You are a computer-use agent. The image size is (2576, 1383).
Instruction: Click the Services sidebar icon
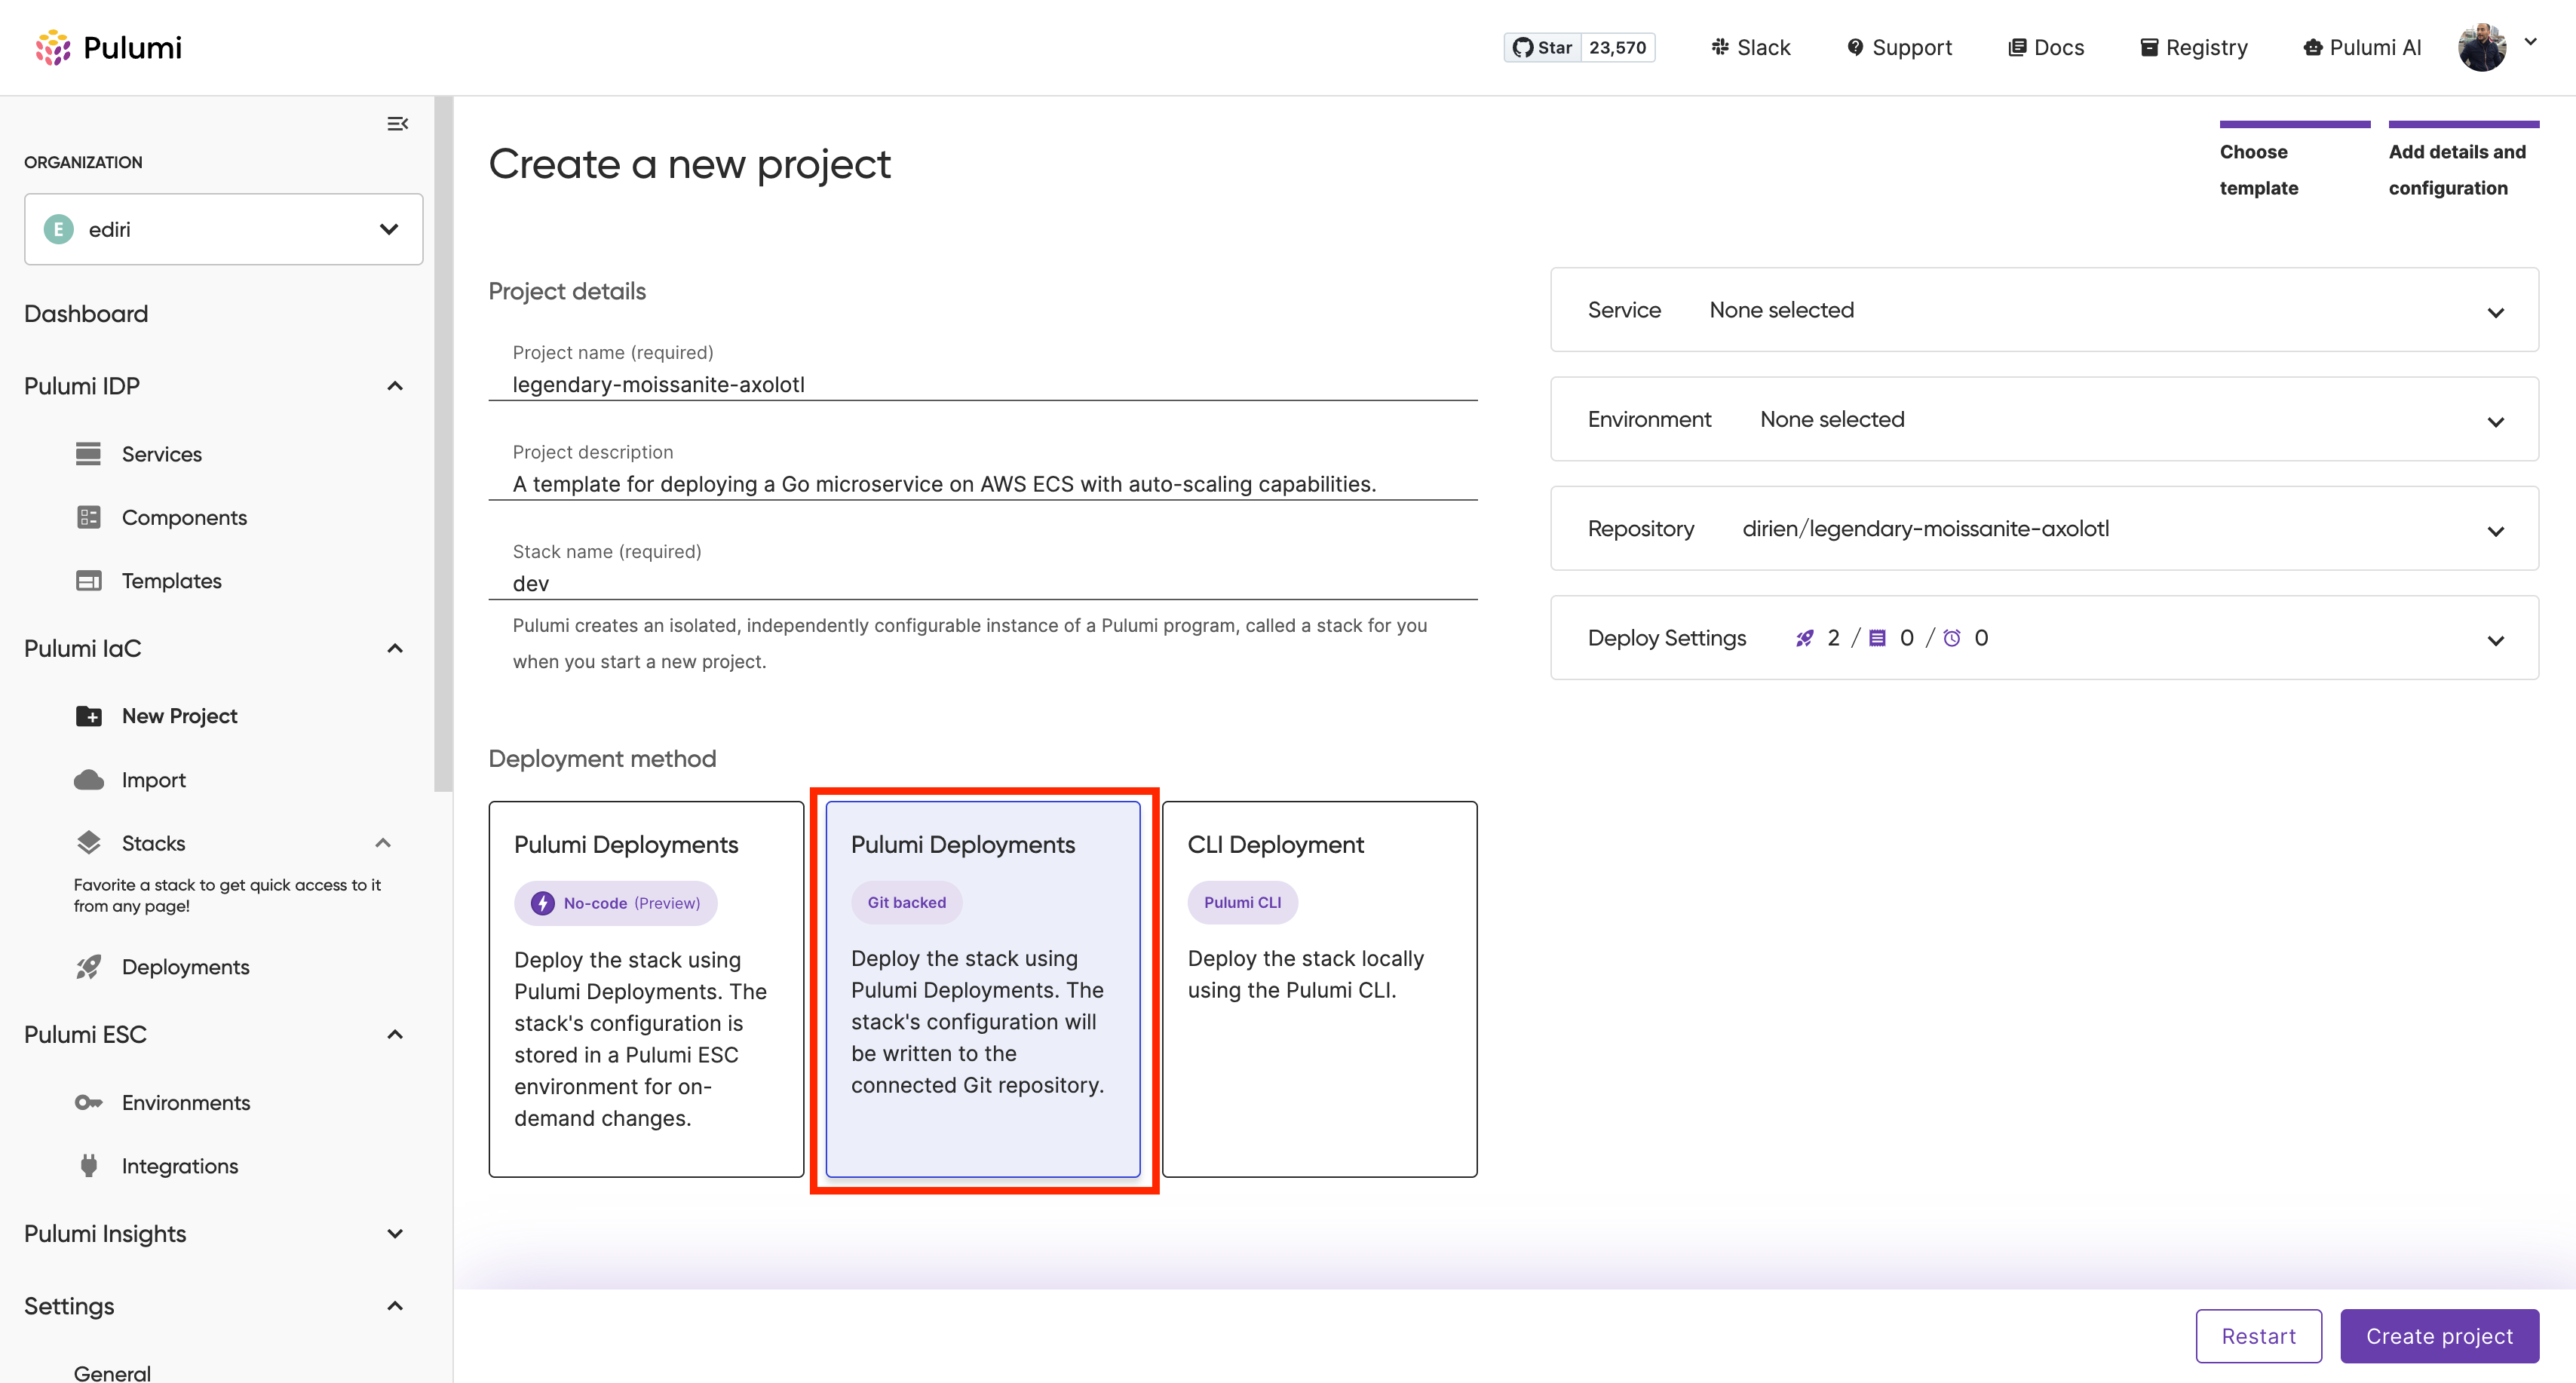[88, 453]
